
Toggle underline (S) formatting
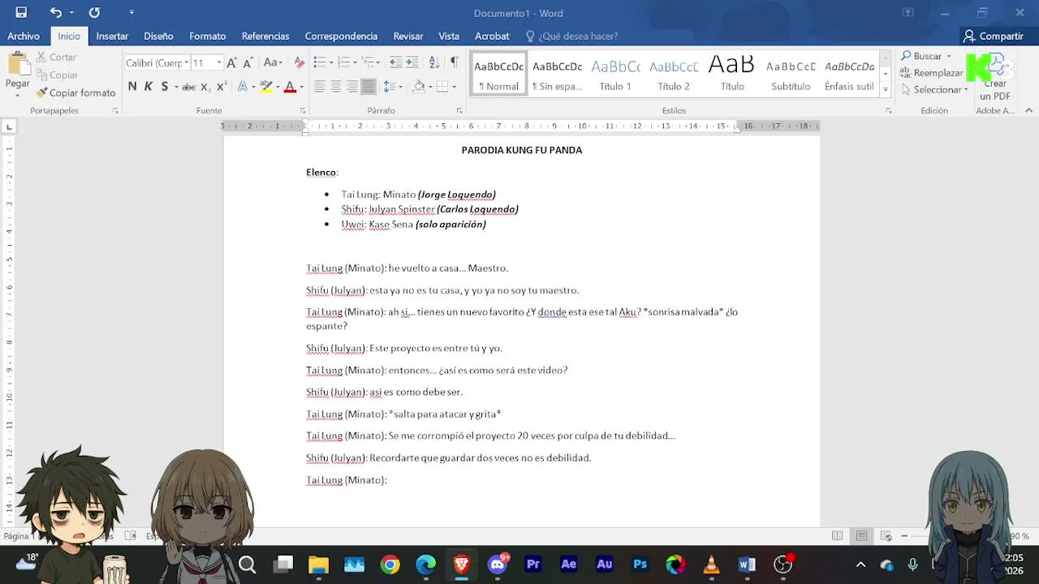pos(164,87)
